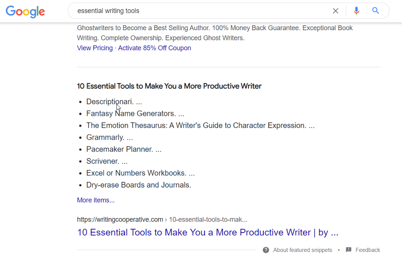Image resolution: width=402 pixels, height=266 pixels.
Task: Click the blue magnifying glass search icon
Action: coord(375,11)
